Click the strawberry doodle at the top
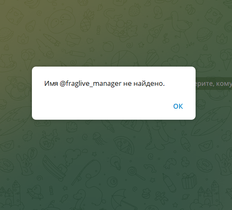 (x=135, y=9)
